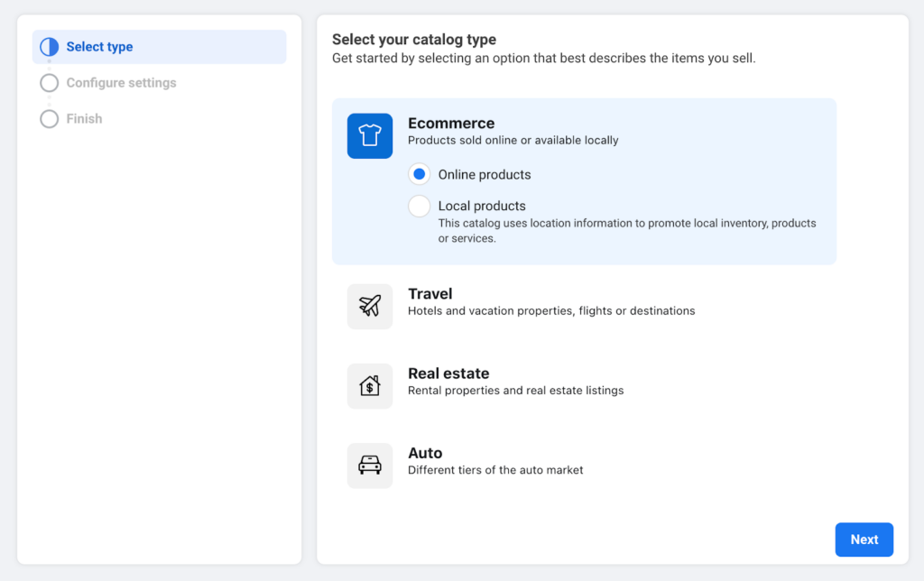This screenshot has width=924, height=581.
Task: Click the 'Get started by selecting an option' subtitle
Action: click(544, 59)
